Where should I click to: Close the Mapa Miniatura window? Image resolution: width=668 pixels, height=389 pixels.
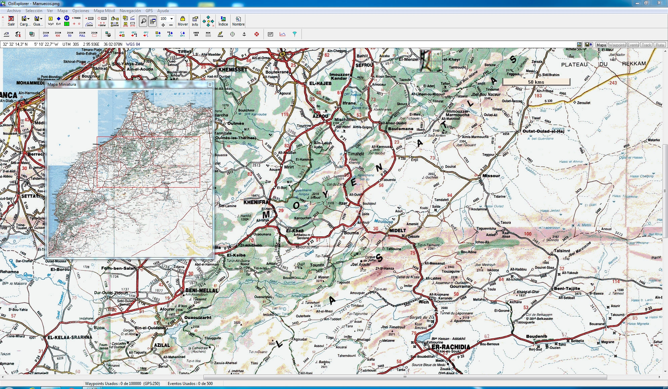pyautogui.click(x=210, y=84)
